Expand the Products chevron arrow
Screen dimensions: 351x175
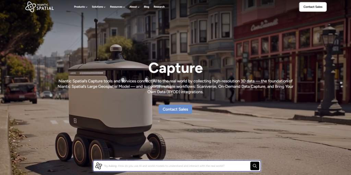pos(86,7)
